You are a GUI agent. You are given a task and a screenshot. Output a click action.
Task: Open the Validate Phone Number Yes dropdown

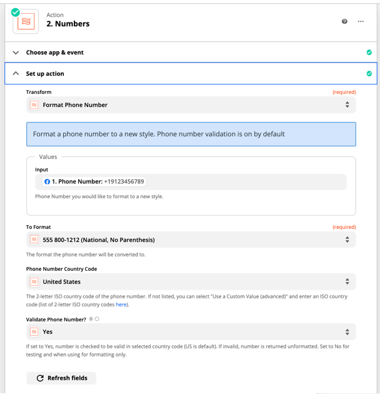[191, 331]
